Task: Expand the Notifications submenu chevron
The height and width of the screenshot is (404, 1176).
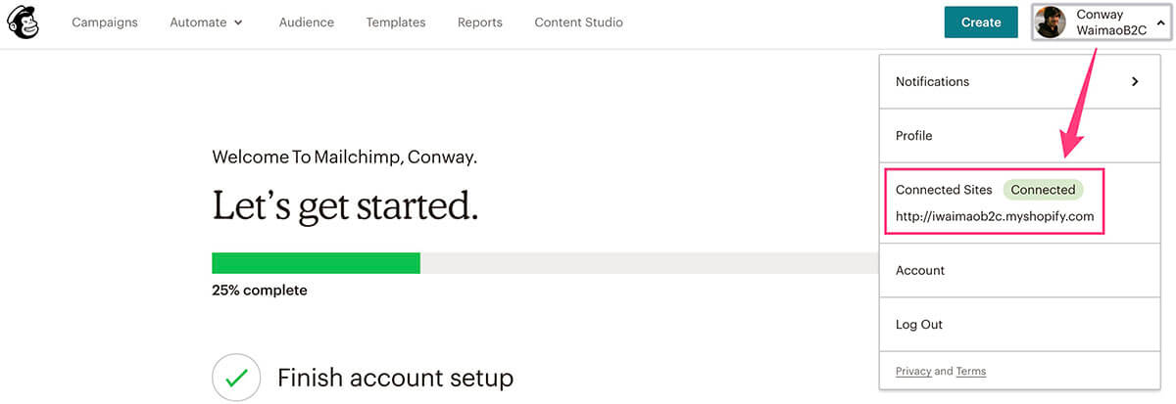Action: coord(1135,81)
